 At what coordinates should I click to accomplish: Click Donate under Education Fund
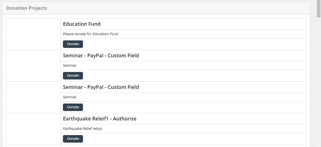click(x=73, y=44)
